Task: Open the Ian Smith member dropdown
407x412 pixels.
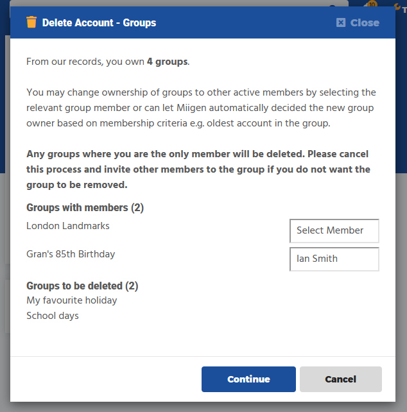Action: [334, 259]
